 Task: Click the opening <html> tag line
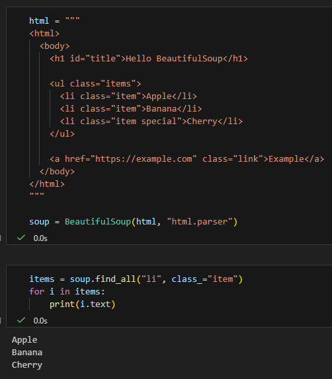pyautogui.click(x=44, y=34)
